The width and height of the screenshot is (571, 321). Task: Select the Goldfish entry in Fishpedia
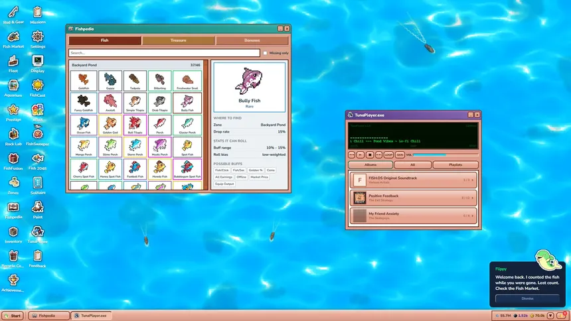84,80
